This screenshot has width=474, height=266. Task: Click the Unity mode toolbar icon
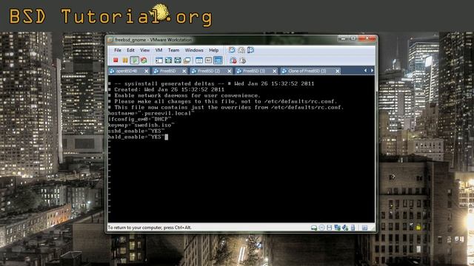178,61
